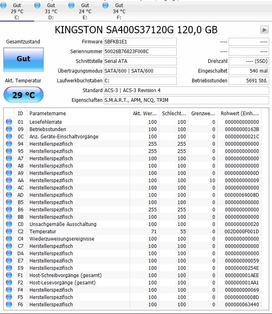The width and height of the screenshot is (272, 314).
Task: Click the Betriebsstunden 5691 Std. field
Action: pyautogui.click(x=249, y=81)
